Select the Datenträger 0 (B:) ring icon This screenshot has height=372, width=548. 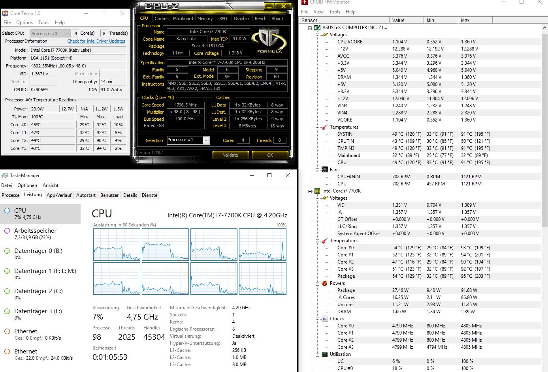(7, 251)
